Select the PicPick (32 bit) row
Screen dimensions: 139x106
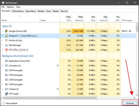coord(68,41)
